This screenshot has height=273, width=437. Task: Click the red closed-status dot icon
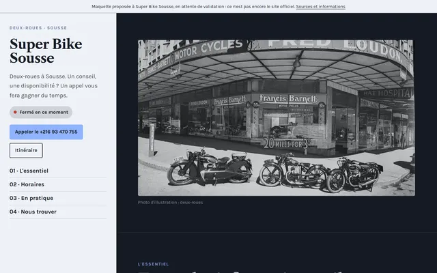15,112
